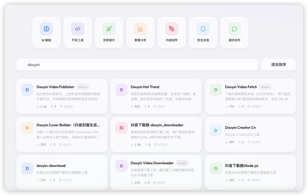
Task: Switch to the 开发工具 category label
Action: (x=78, y=40)
